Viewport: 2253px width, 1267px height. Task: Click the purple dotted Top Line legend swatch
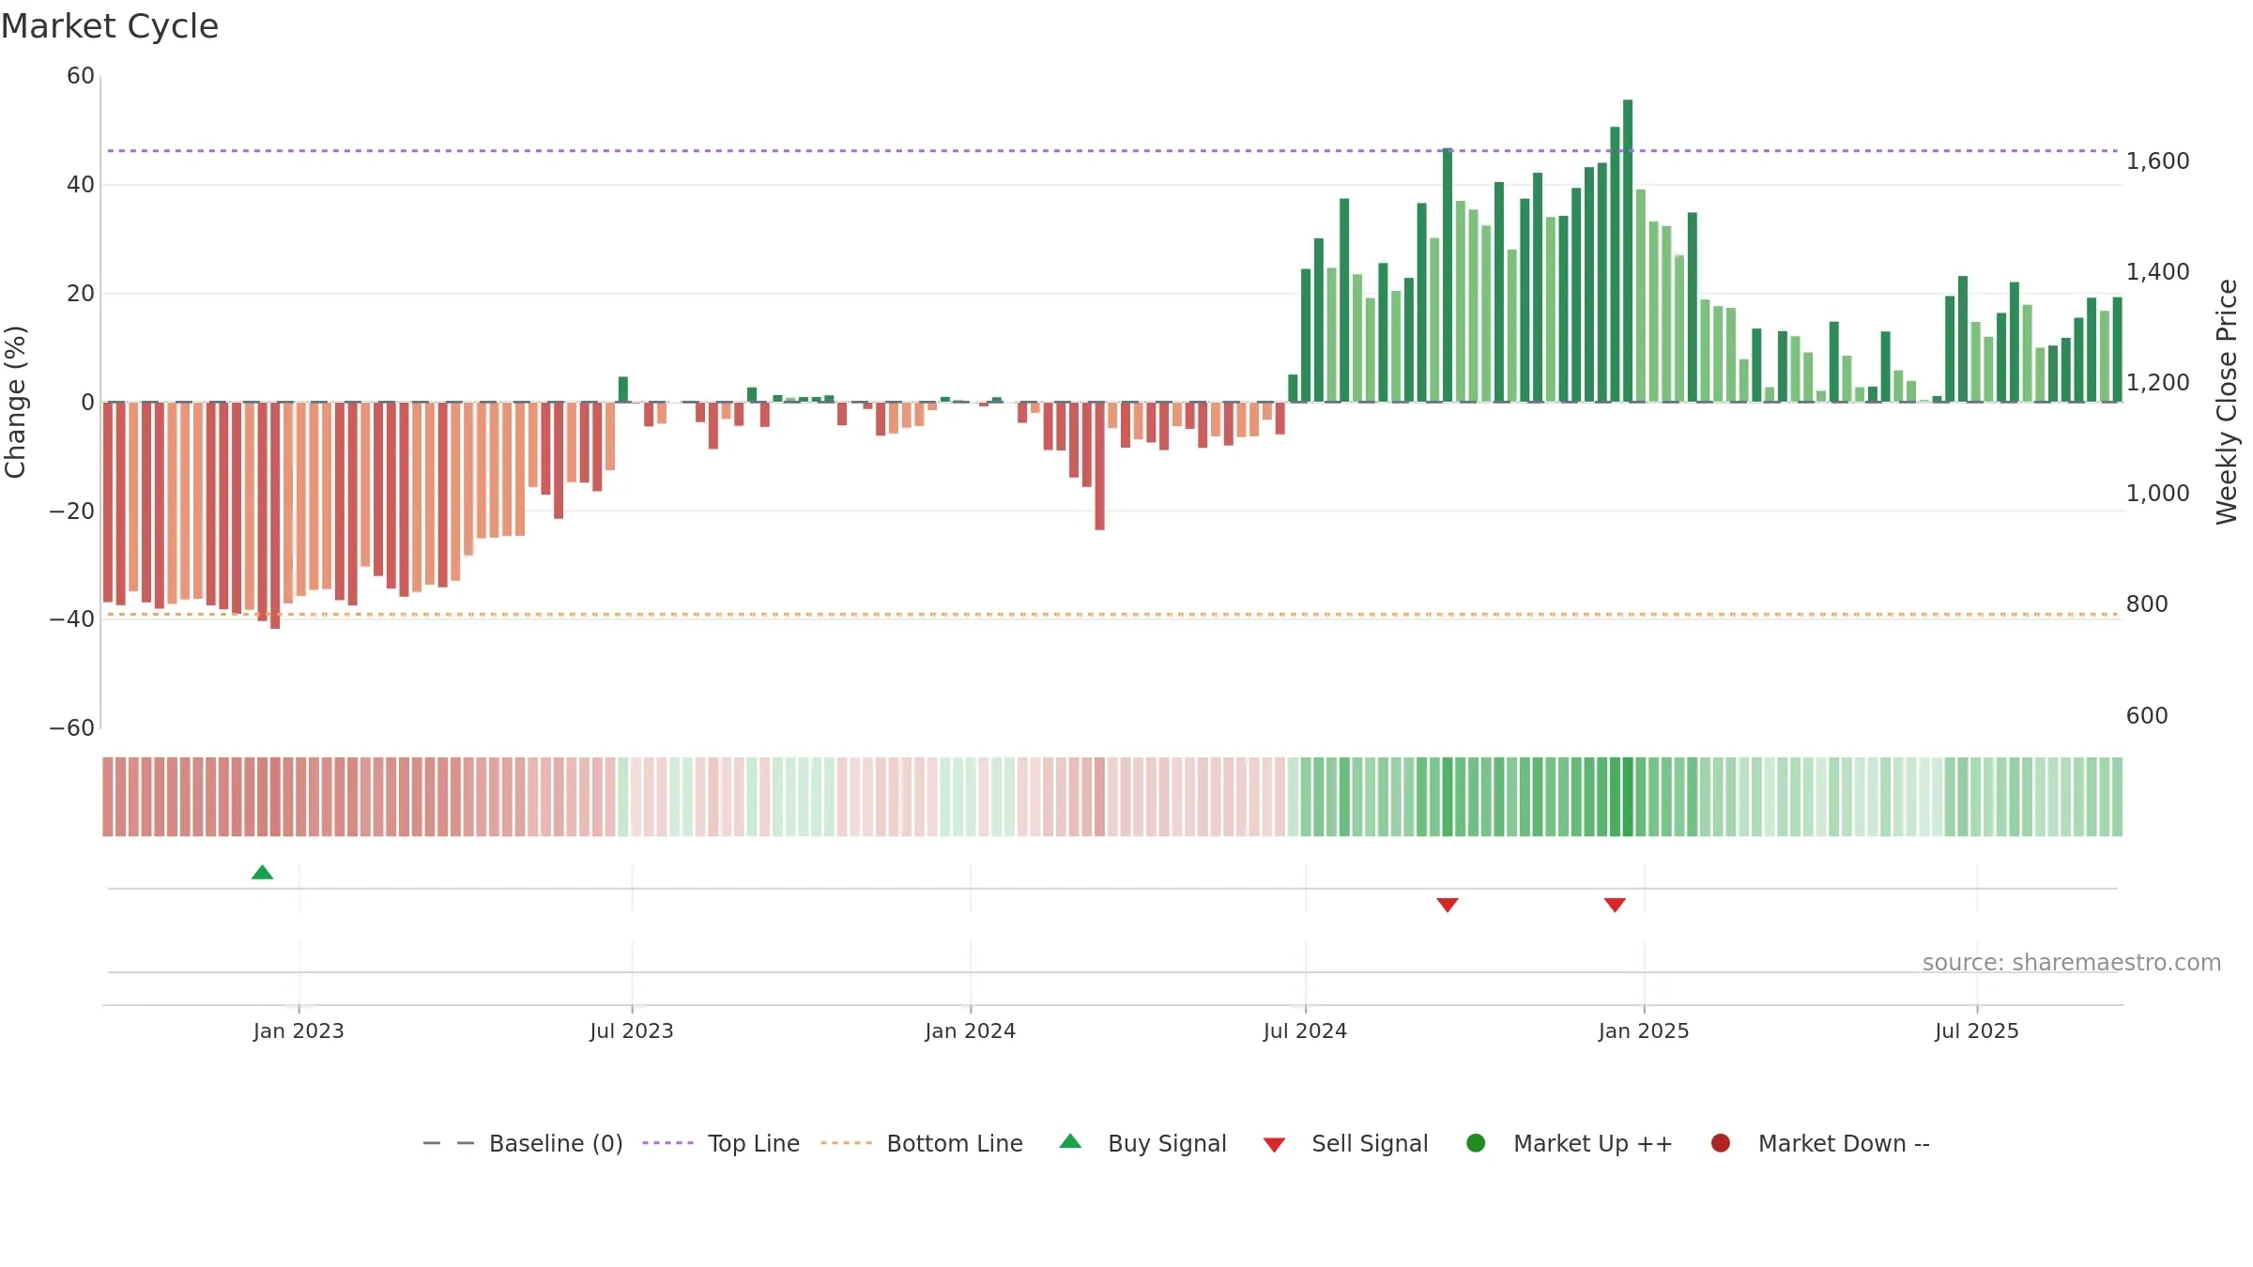667,1143
